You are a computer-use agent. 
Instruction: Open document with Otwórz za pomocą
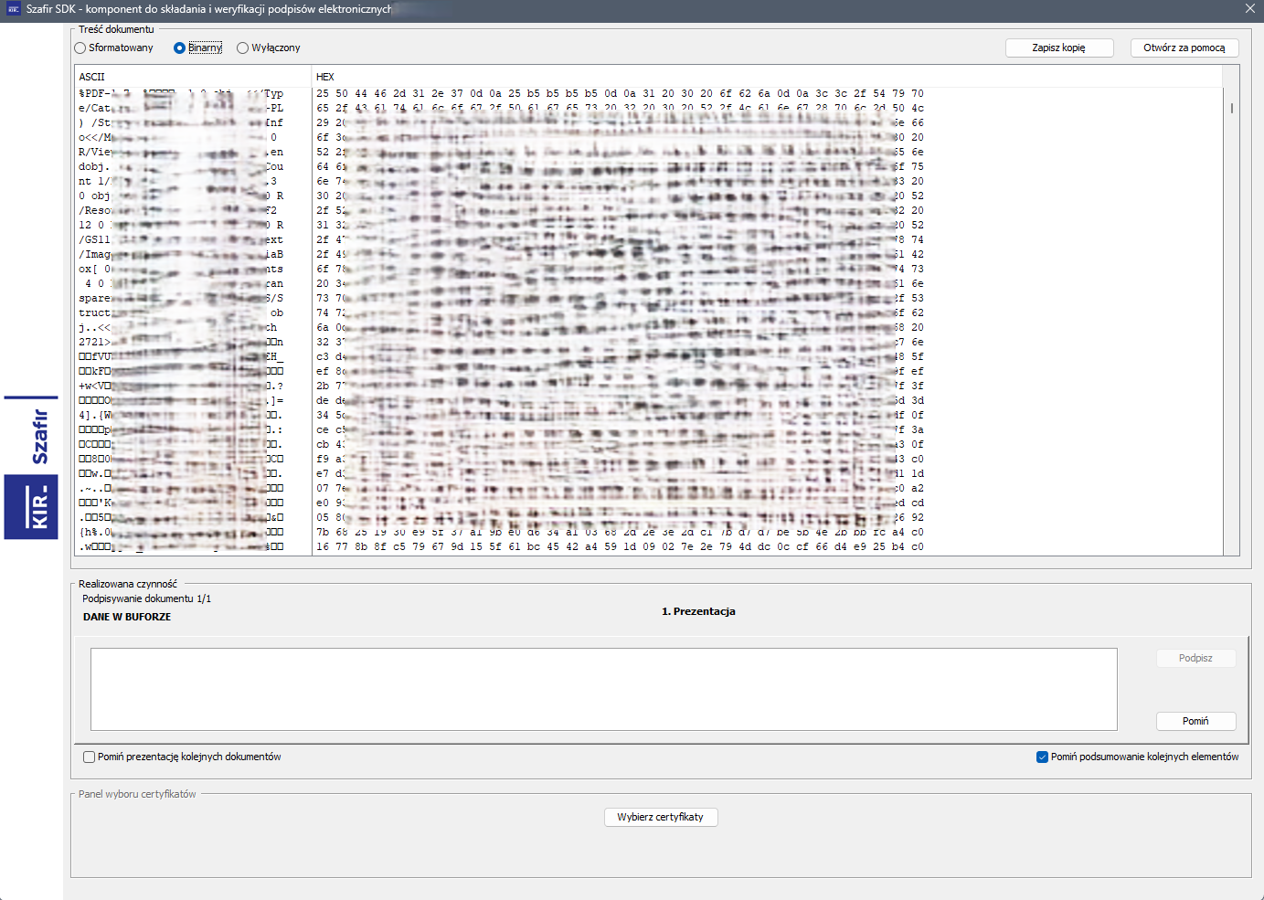coord(1184,48)
